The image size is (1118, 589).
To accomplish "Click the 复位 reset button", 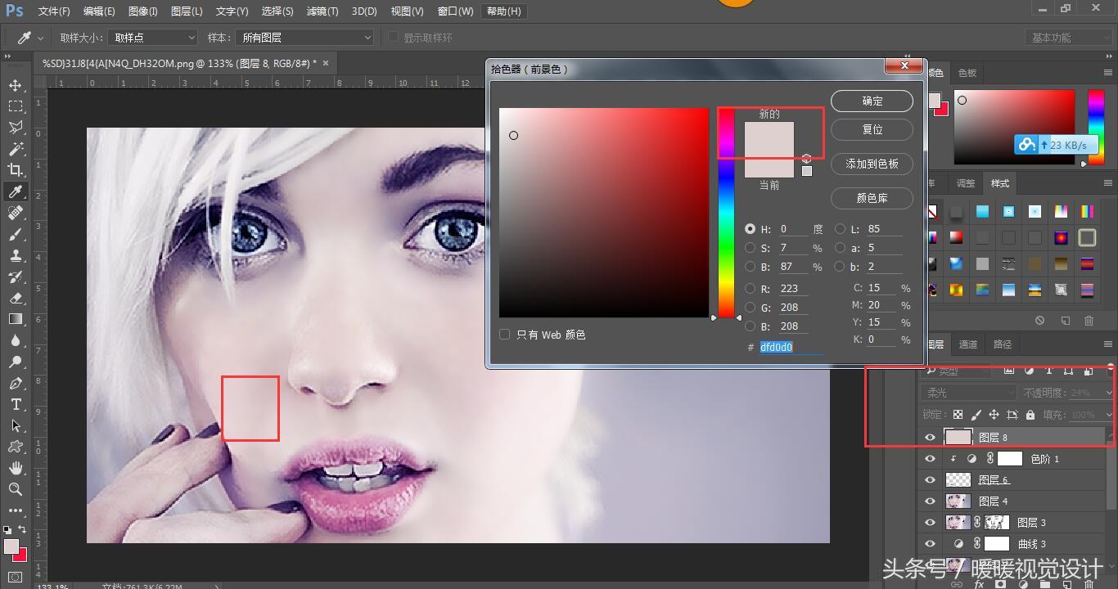I will coord(872,130).
